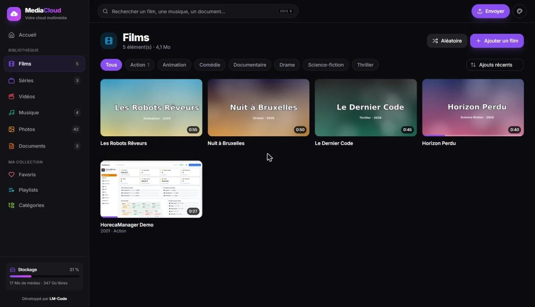Click the Playlists list icon
Viewport: 535px width, 307px height.
click(x=12, y=190)
